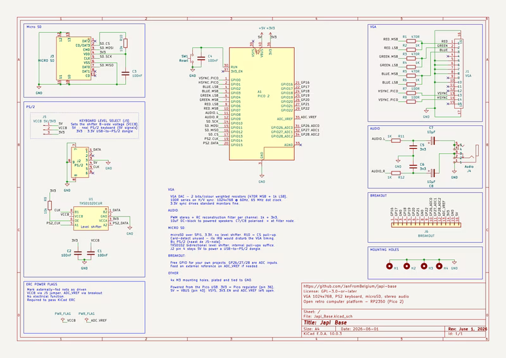Image resolution: width=506 pixels, height=358 pixels.
Task: Select 'File: Japi_Base.kicad_sch' text
Action: pyautogui.click(x=328, y=316)
